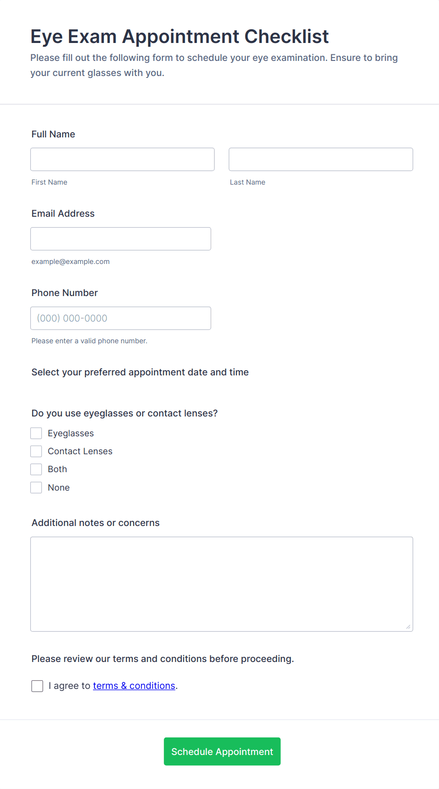The height and width of the screenshot is (789, 439).
Task: Check the Eyeglasses checkbox
Action: click(x=36, y=433)
